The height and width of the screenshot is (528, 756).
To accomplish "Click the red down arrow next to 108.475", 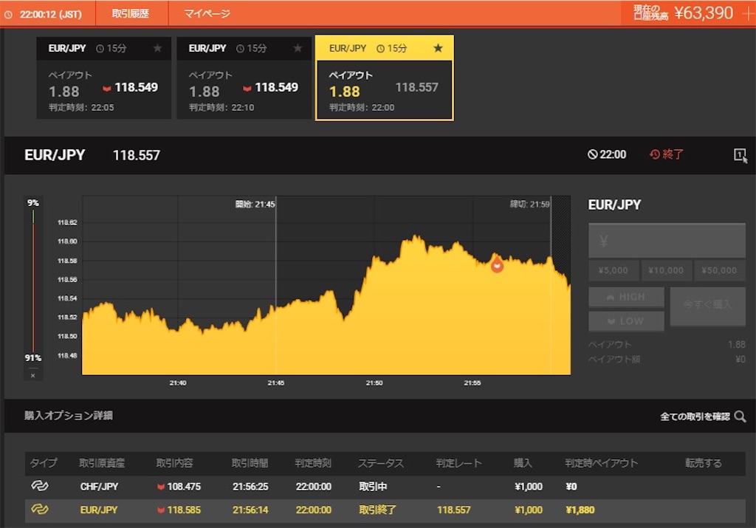I will tap(161, 487).
